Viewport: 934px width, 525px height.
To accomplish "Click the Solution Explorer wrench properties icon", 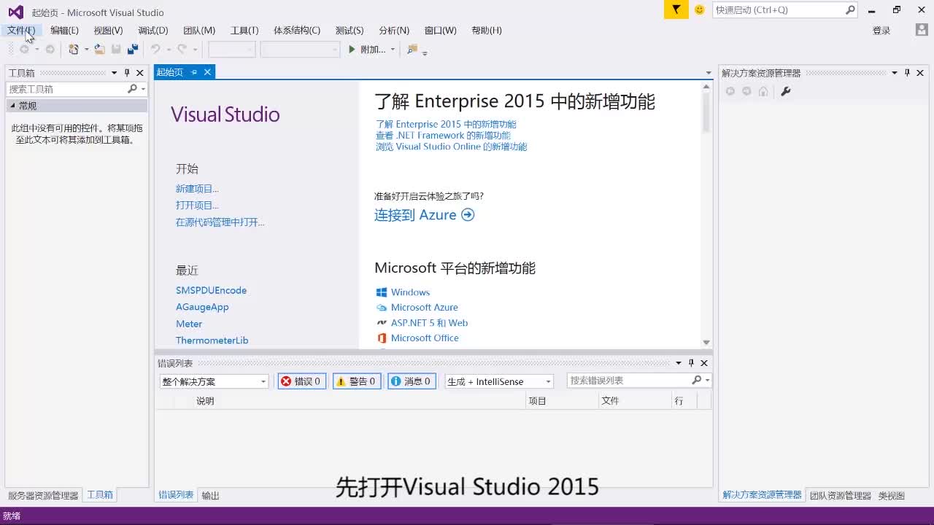I will click(786, 91).
